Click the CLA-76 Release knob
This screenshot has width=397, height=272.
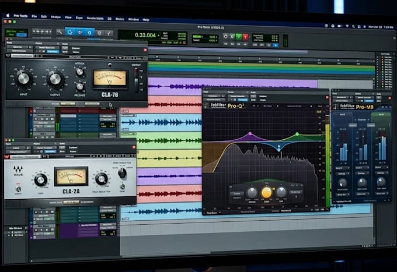click(x=80, y=87)
